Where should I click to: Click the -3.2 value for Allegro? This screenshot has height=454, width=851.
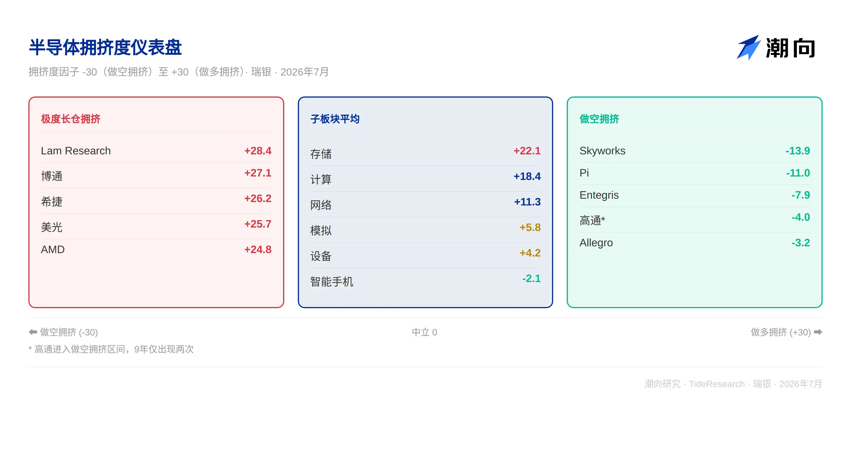[801, 243]
